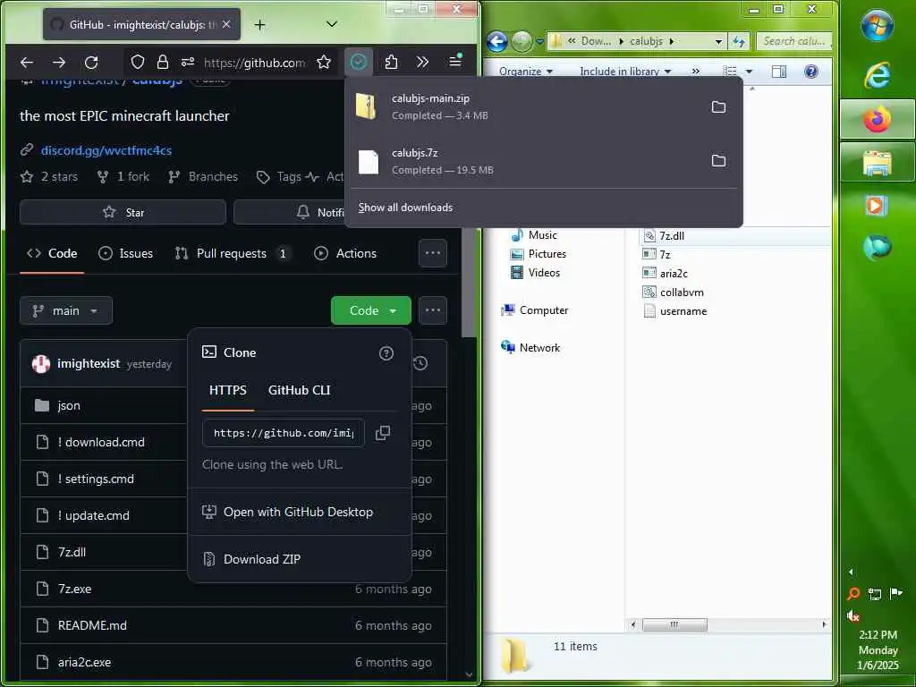
Task: Open the Tags link
Action: (279, 176)
